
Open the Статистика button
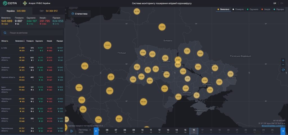tap(79, 14)
